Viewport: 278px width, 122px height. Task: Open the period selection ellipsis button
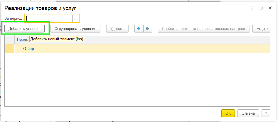coord(75,19)
